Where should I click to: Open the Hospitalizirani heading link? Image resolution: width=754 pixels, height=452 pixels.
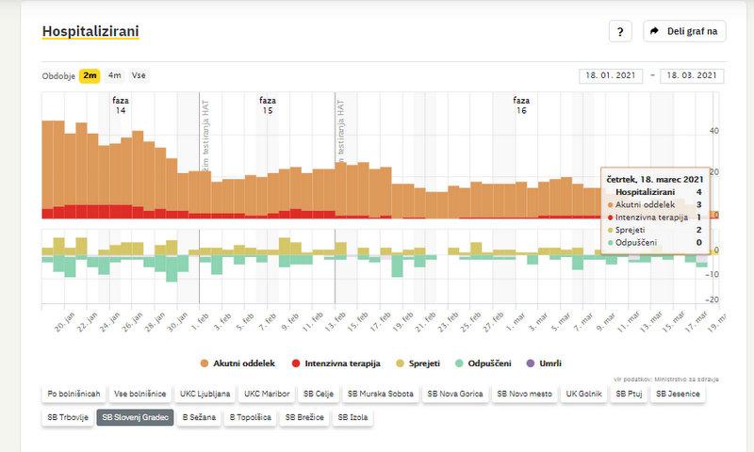(x=90, y=32)
